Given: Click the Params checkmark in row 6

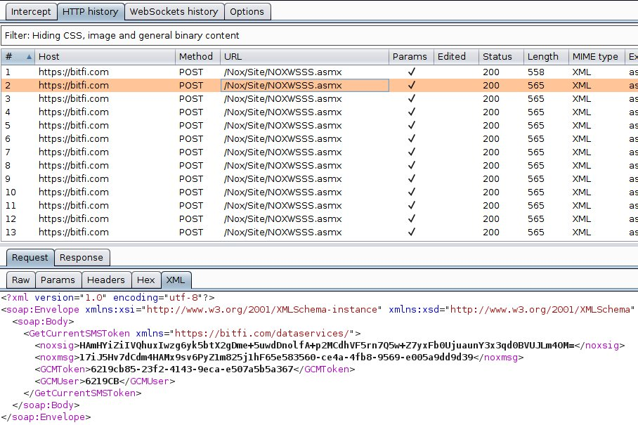Looking at the screenshot, I should (412, 138).
